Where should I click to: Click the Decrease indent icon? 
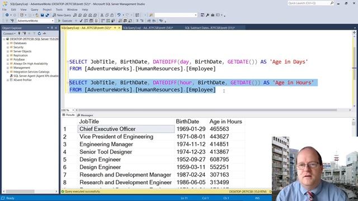pyautogui.click(x=149, y=21)
